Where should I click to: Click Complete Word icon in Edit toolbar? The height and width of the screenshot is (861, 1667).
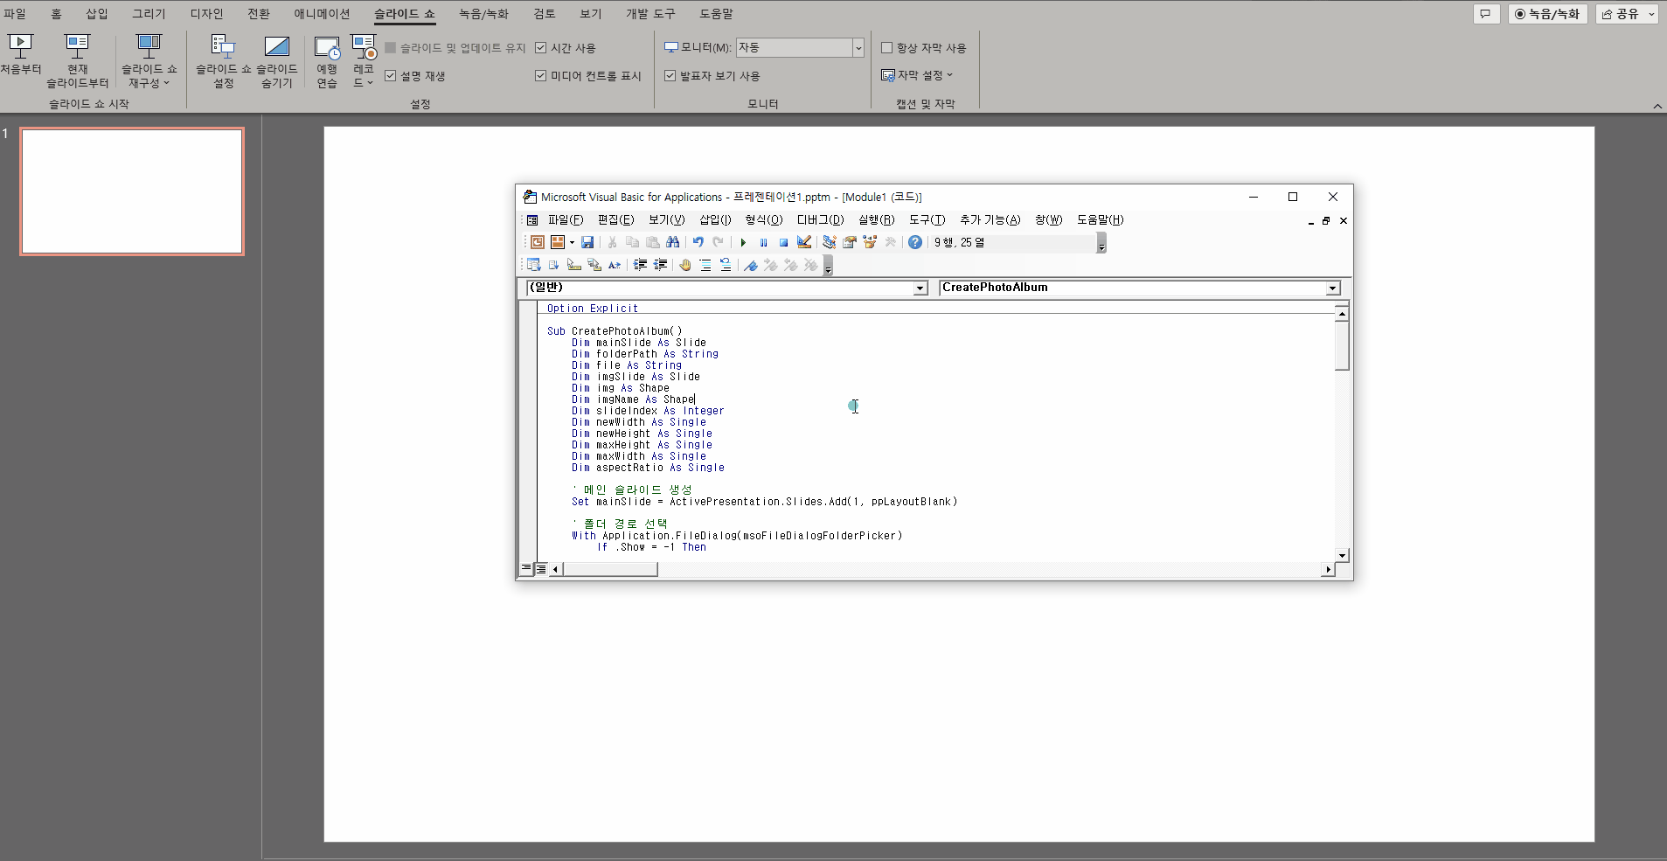pyautogui.click(x=615, y=265)
